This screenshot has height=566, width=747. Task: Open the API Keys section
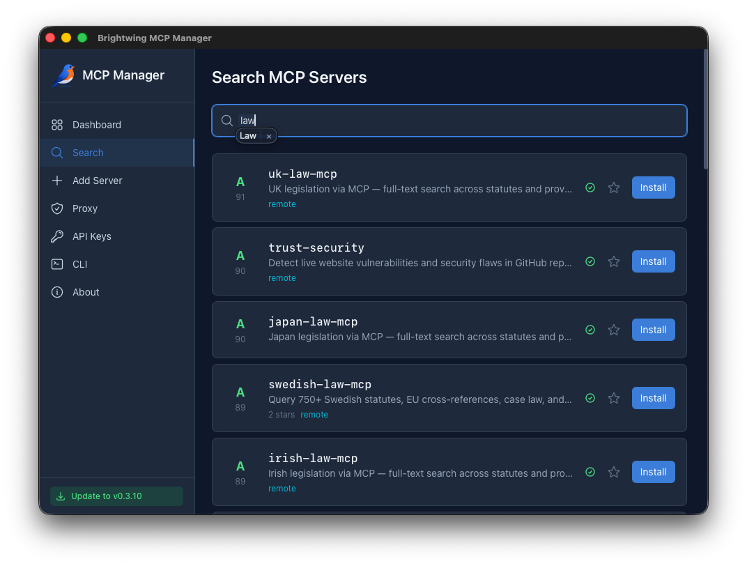coord(91,236)
